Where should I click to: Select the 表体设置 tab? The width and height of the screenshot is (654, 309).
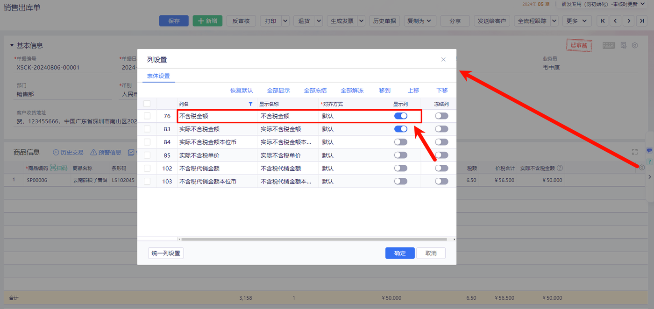pyautogui.click(x=158, y=76)
